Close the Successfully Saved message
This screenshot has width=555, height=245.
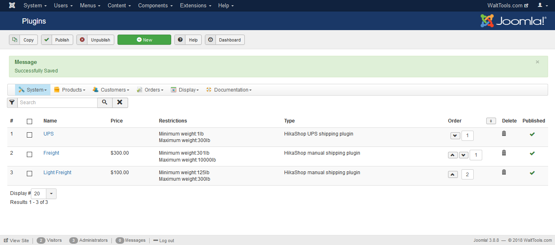tap(538, 62)
